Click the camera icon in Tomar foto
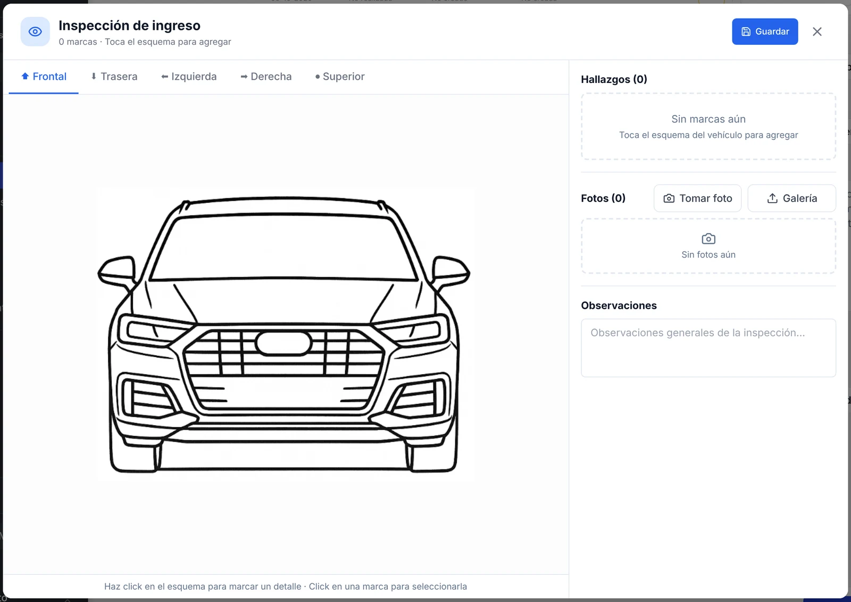The width and height of the screenshot is (851, 602). [x=669, y=199]
